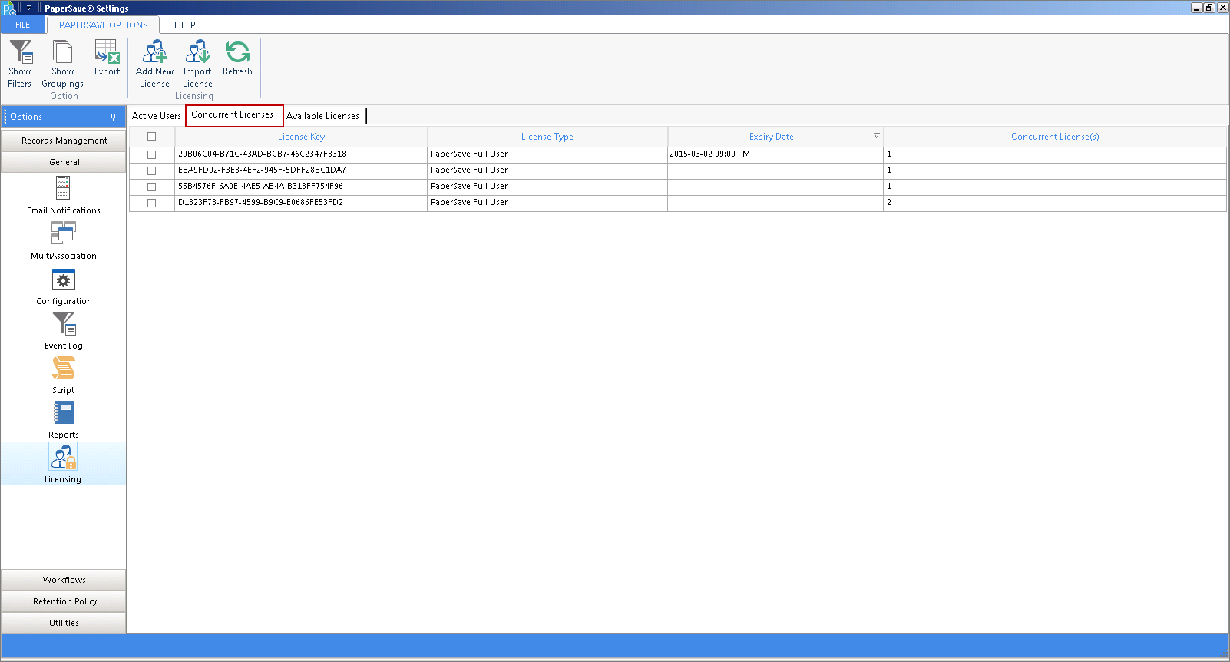Sort by the License Key column

(301, 137)
